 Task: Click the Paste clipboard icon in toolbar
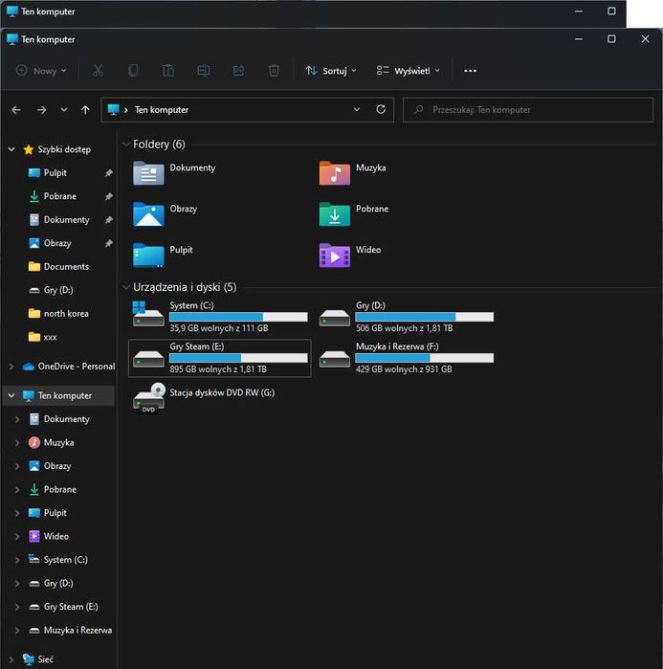click(x=168, y=71)
